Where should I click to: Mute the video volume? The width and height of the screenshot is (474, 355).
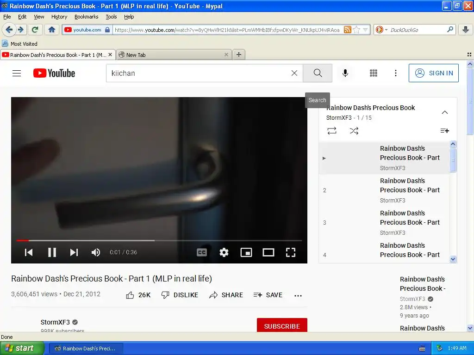(96, 252)
